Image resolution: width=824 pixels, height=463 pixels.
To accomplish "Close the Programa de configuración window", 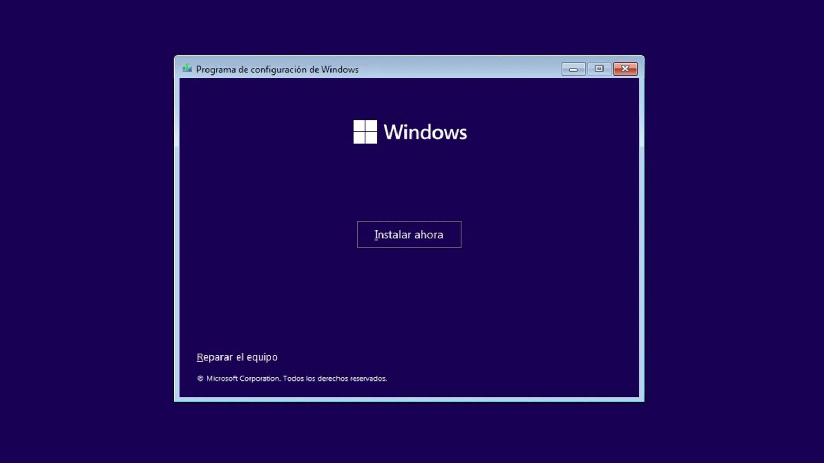I will pyautogui.click(x=625, y=69).
